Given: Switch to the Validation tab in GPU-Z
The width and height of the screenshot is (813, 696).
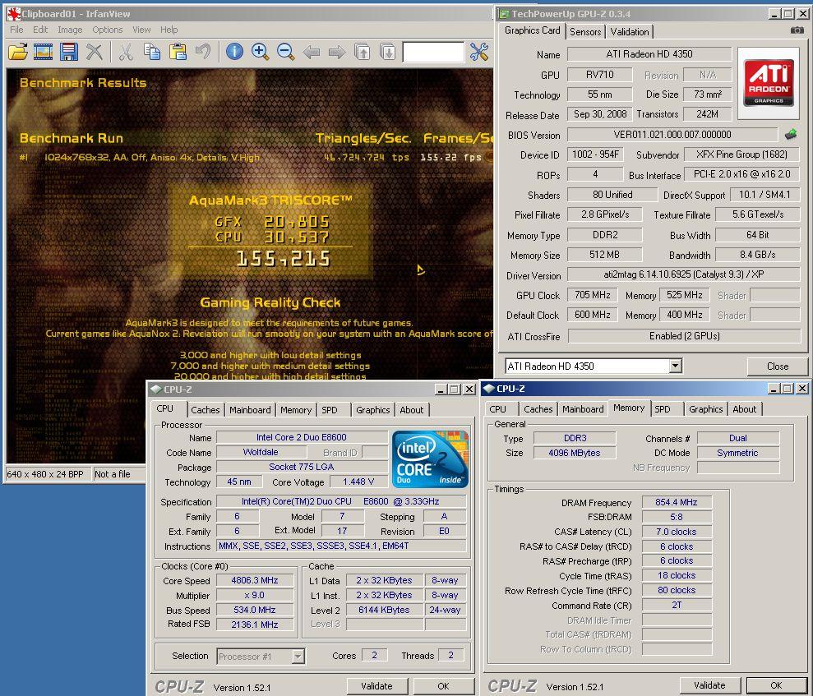Looking at the screenshot, I should (630, 31).
